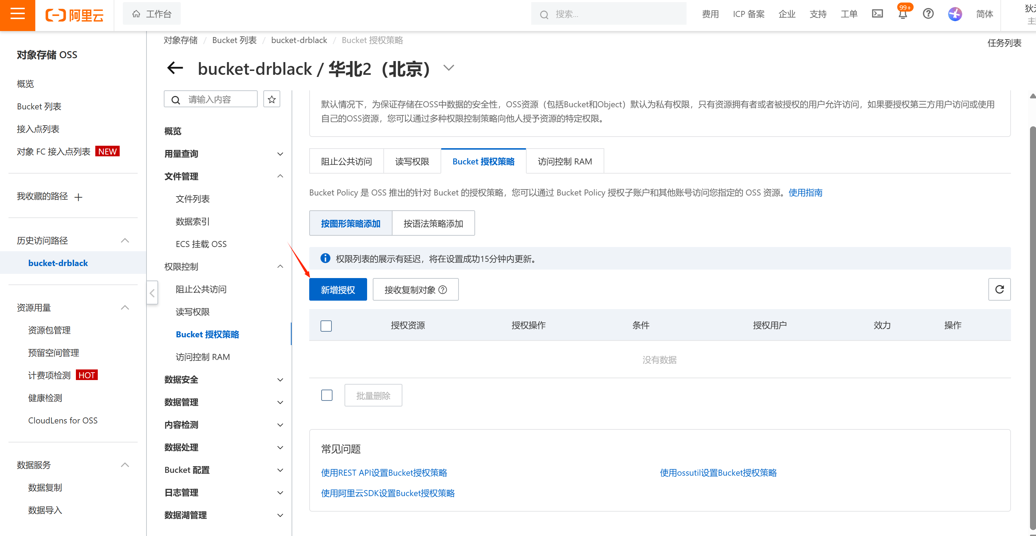Open ICP 备案 in top navigation

[748, 14]
